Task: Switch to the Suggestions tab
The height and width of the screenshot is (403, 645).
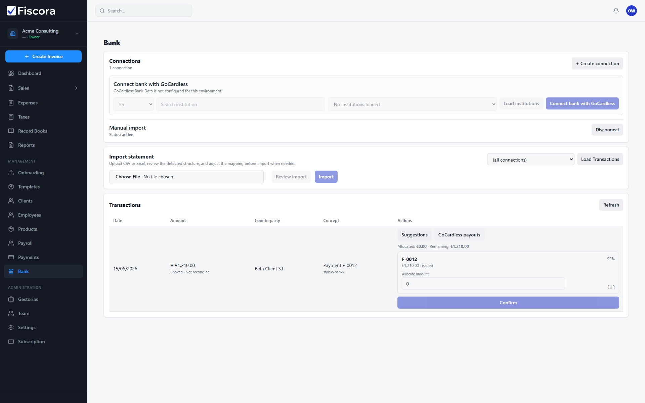Action: [x=415, y=235]
